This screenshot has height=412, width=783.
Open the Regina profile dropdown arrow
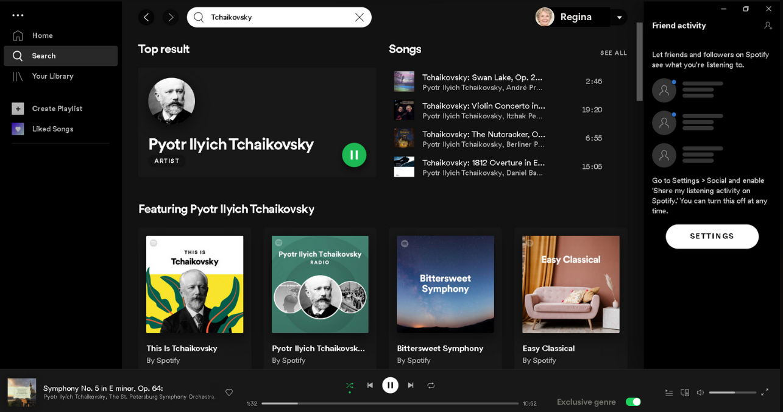(619, 17)
